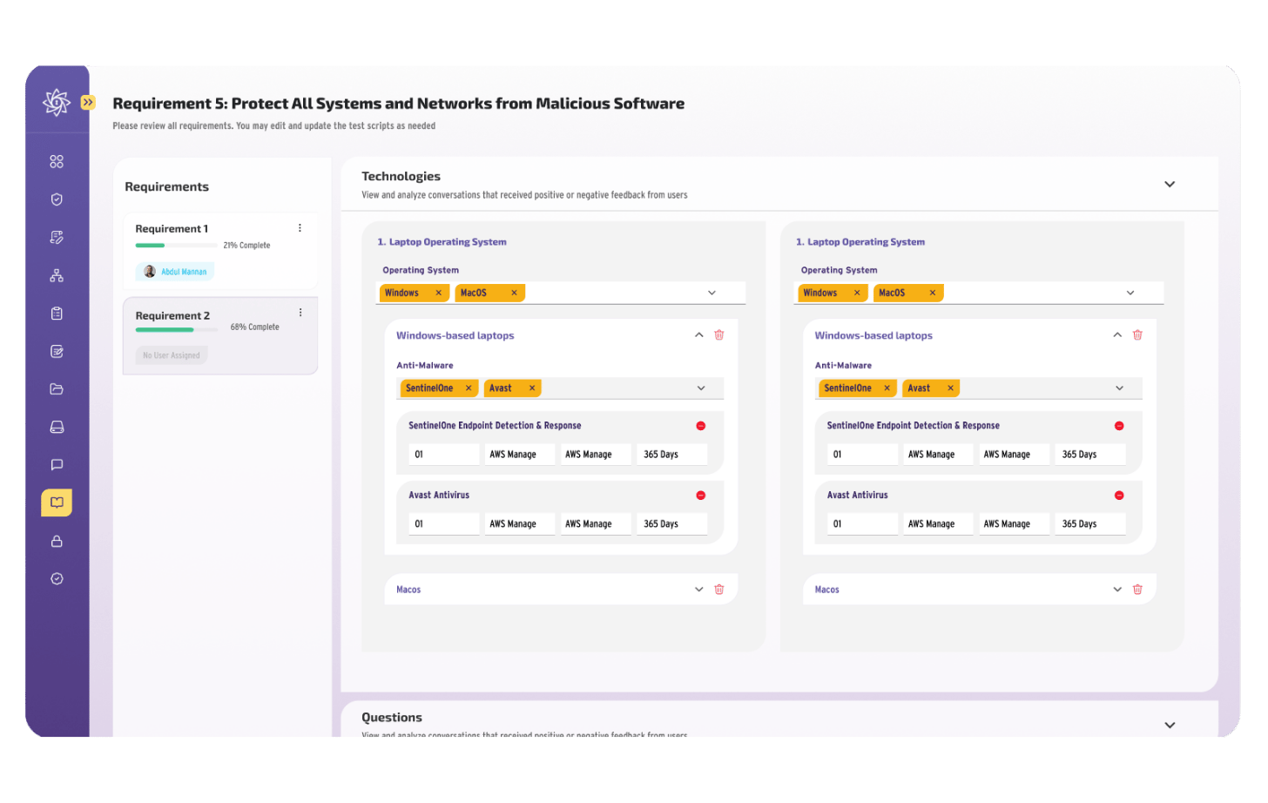Open the circled checkmark icon in sidebar
This screenshot has width=1268, height=803.
click(x=57, y=579)
